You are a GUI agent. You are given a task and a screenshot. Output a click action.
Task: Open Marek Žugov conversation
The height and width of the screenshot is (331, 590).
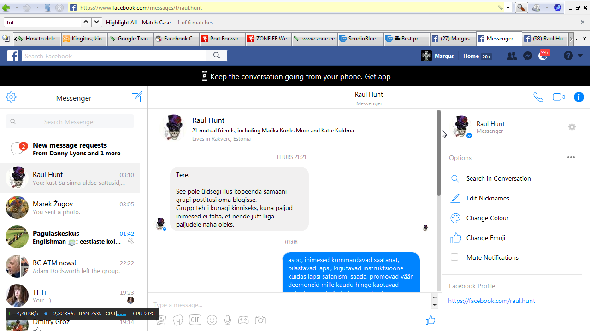tap(70, 208)
